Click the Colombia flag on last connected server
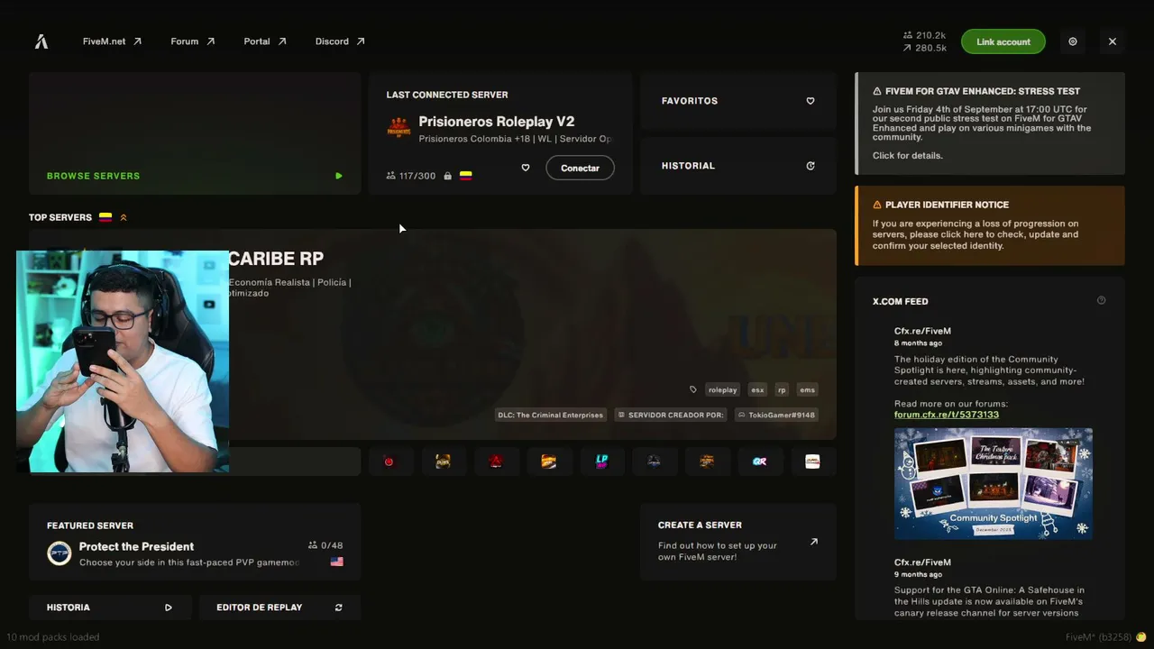The height and width of the screenshot is (649, 1154). click(x=466, y=176)
